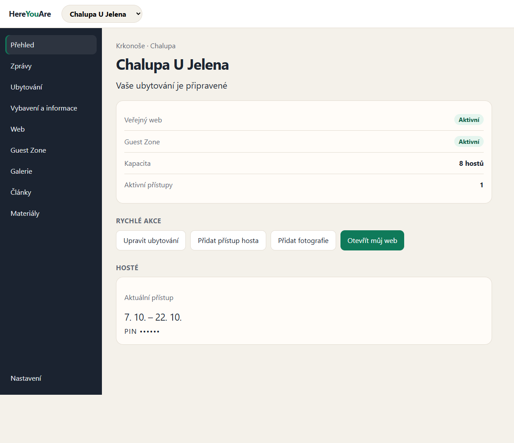Go to Ubytování section
Viewport: 514px width, 443px height.
51,87
